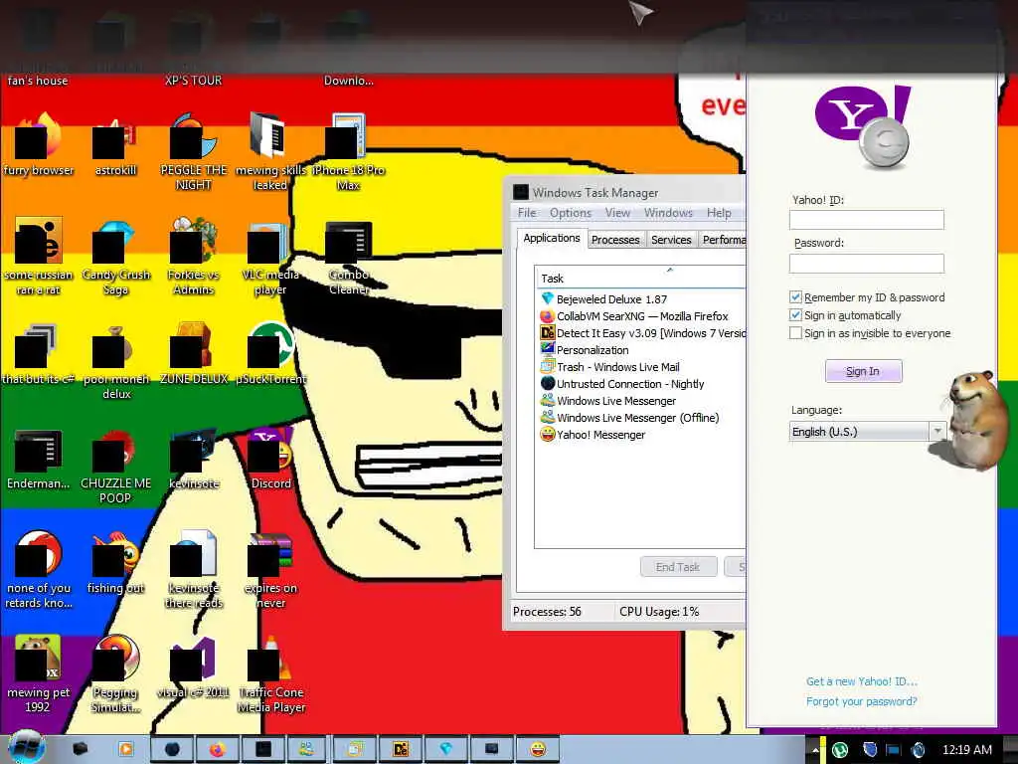Click the Yahoo Messenger smiley taskbar button
This screenshot has height=764, width=1018.
coord(538,750)
